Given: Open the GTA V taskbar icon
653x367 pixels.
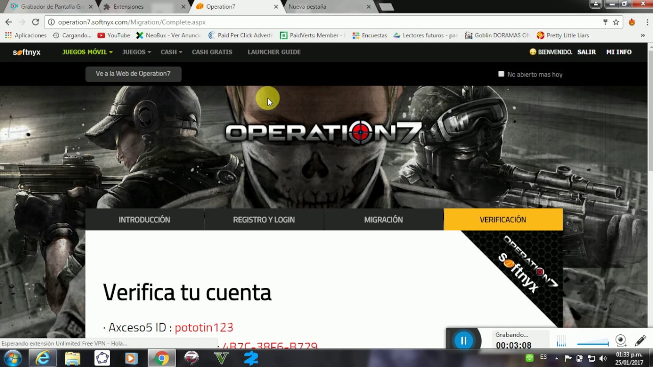Looking at the screenshot, I should click(x=221, y=358).
